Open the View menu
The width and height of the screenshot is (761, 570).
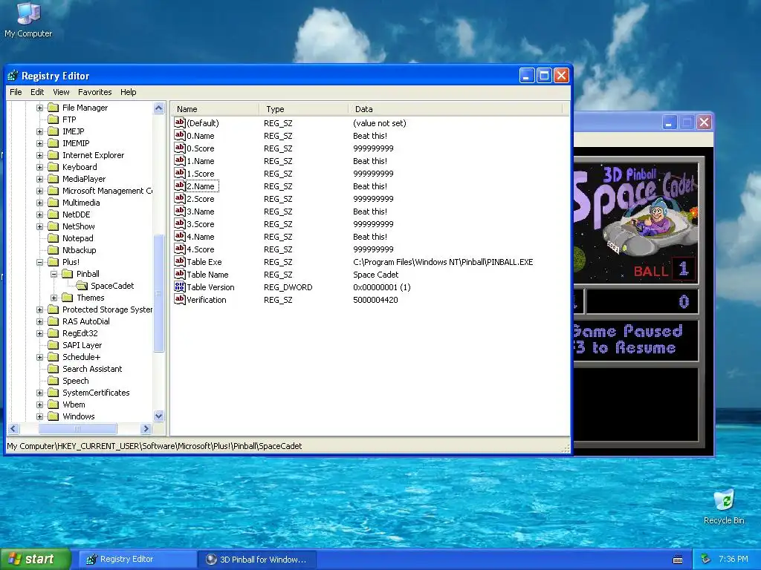(x=61, y=92)
